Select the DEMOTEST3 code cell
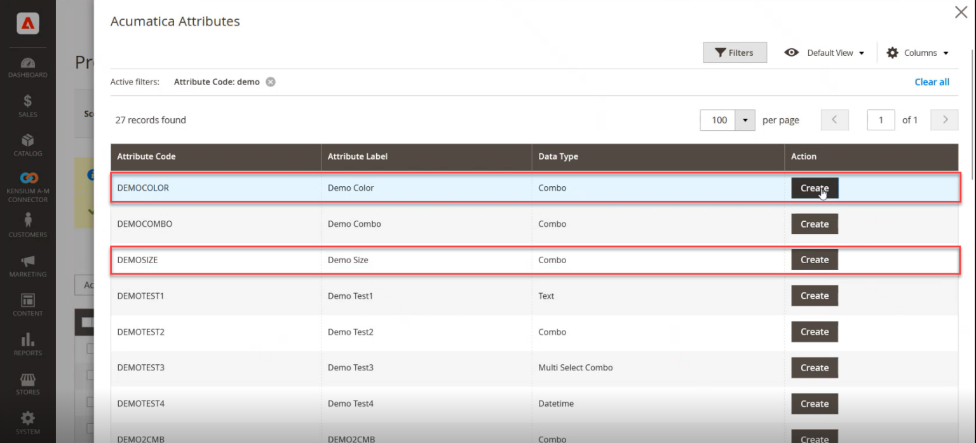Viewport: 976px width, 443px height. click(215, 367)
